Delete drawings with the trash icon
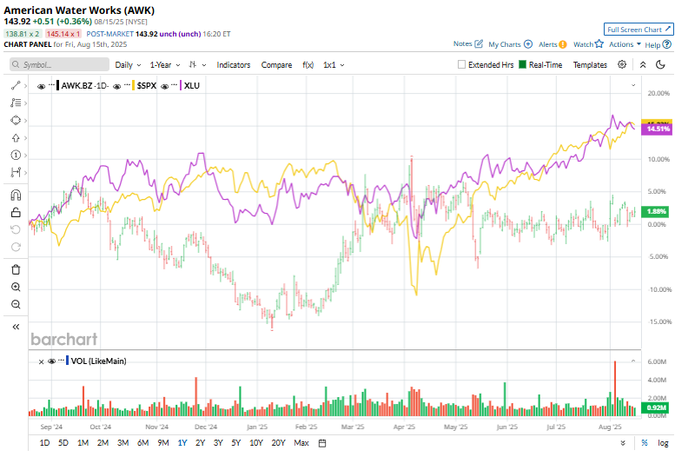This screenshot has width=675, height=457. [16, 269]
